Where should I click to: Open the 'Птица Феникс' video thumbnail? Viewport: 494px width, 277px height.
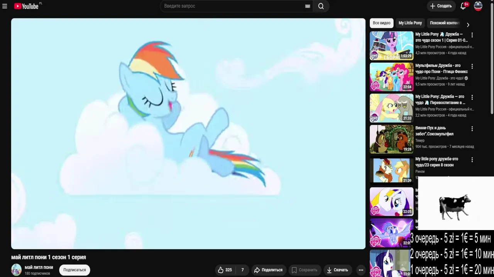(x=391, y=77)
